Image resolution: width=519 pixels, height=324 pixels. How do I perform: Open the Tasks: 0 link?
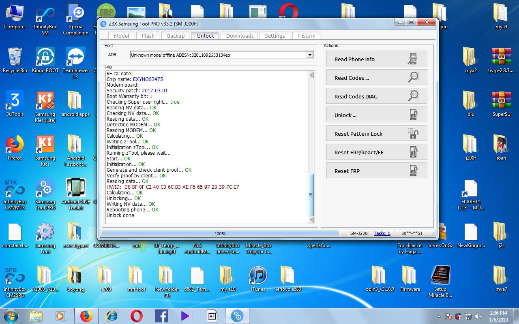click(x=382, y=233)
